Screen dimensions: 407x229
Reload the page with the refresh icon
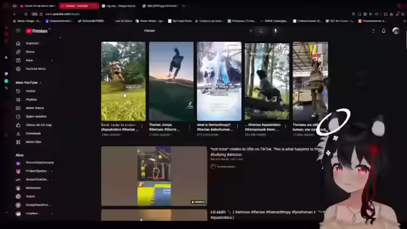[25, 14]
